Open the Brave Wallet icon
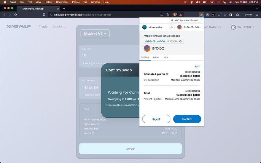Screen dimensions: 261x163 238,15
